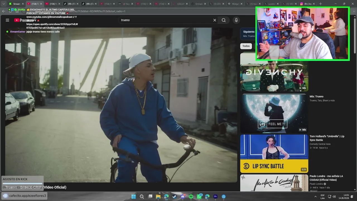Image resolution: width=357 pixels, height=201 pixels.
Task: Close the Kick 'Stream' tab
Action: pyautogui.click(x=23, y=4)
